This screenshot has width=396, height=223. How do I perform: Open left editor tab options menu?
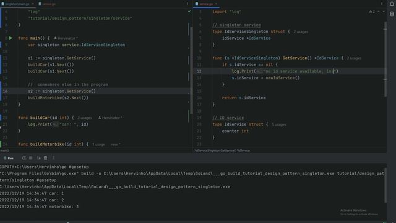187,4
